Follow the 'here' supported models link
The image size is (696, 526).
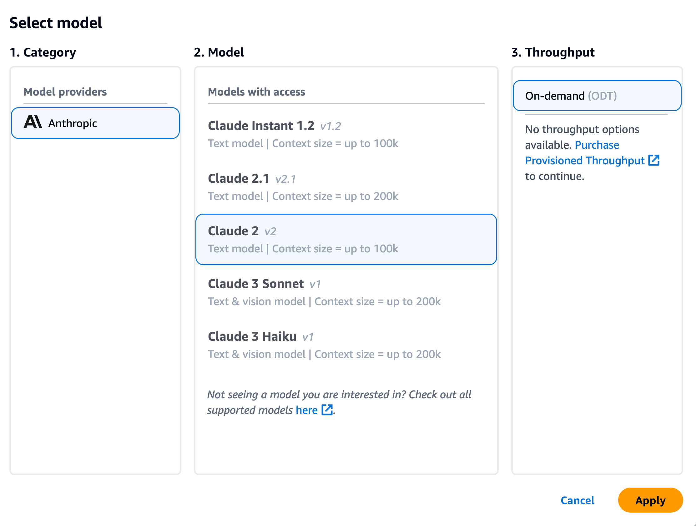coord(306,410)
